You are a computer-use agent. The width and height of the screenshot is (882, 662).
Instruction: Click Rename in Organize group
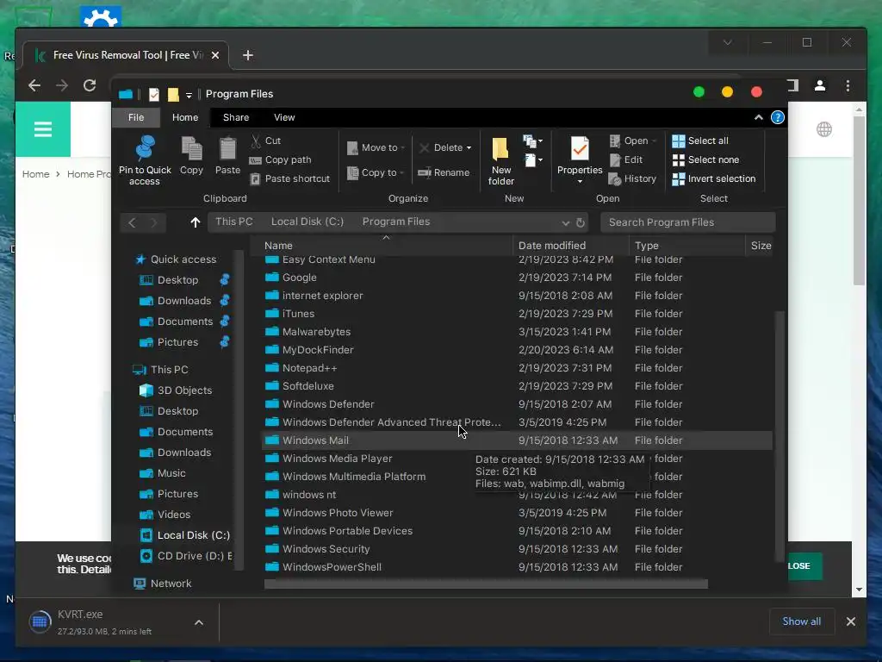coord(444,172)
